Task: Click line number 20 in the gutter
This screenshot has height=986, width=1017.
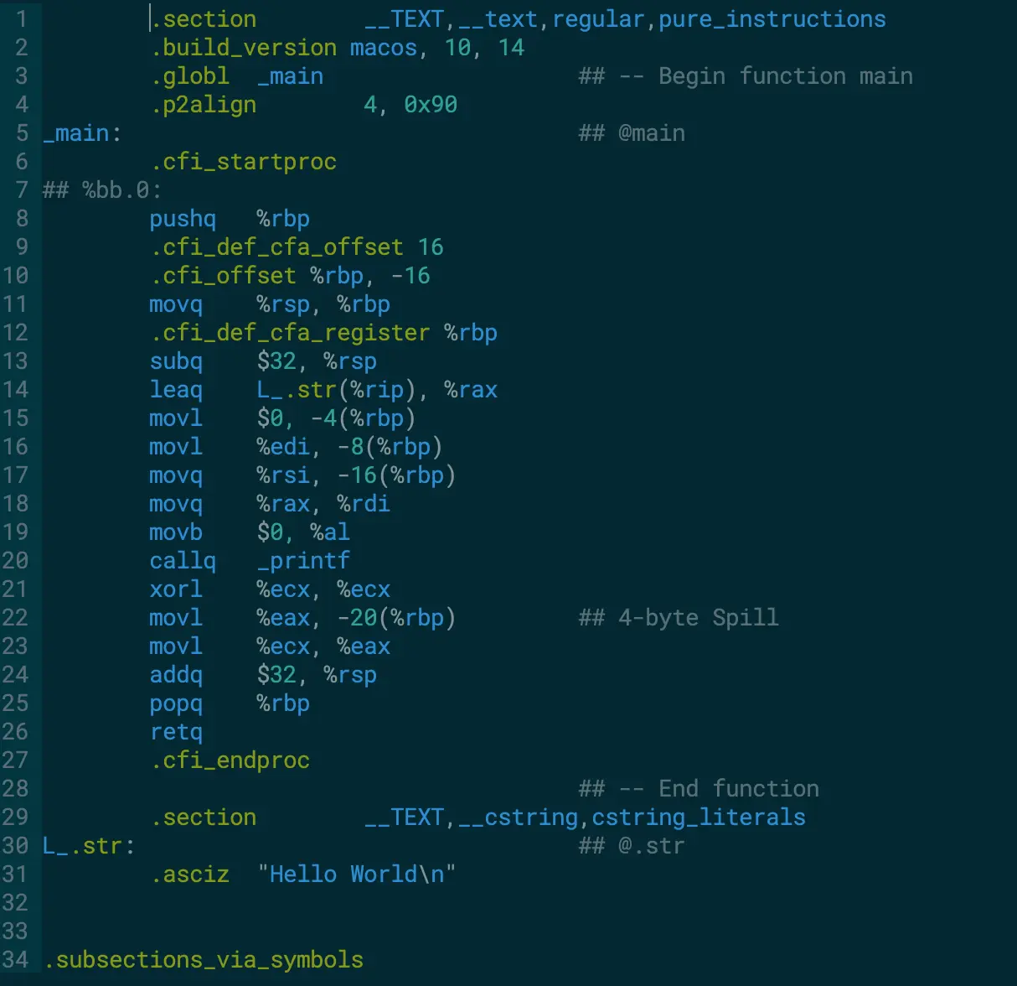Action: coord(15,561)
